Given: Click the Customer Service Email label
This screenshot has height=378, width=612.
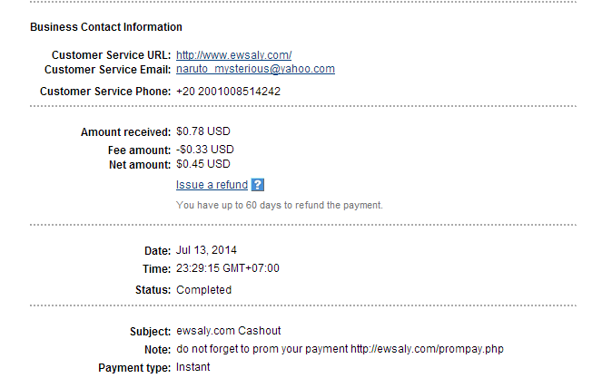Looking at the screenshot, I should click(x=107, y=70).
